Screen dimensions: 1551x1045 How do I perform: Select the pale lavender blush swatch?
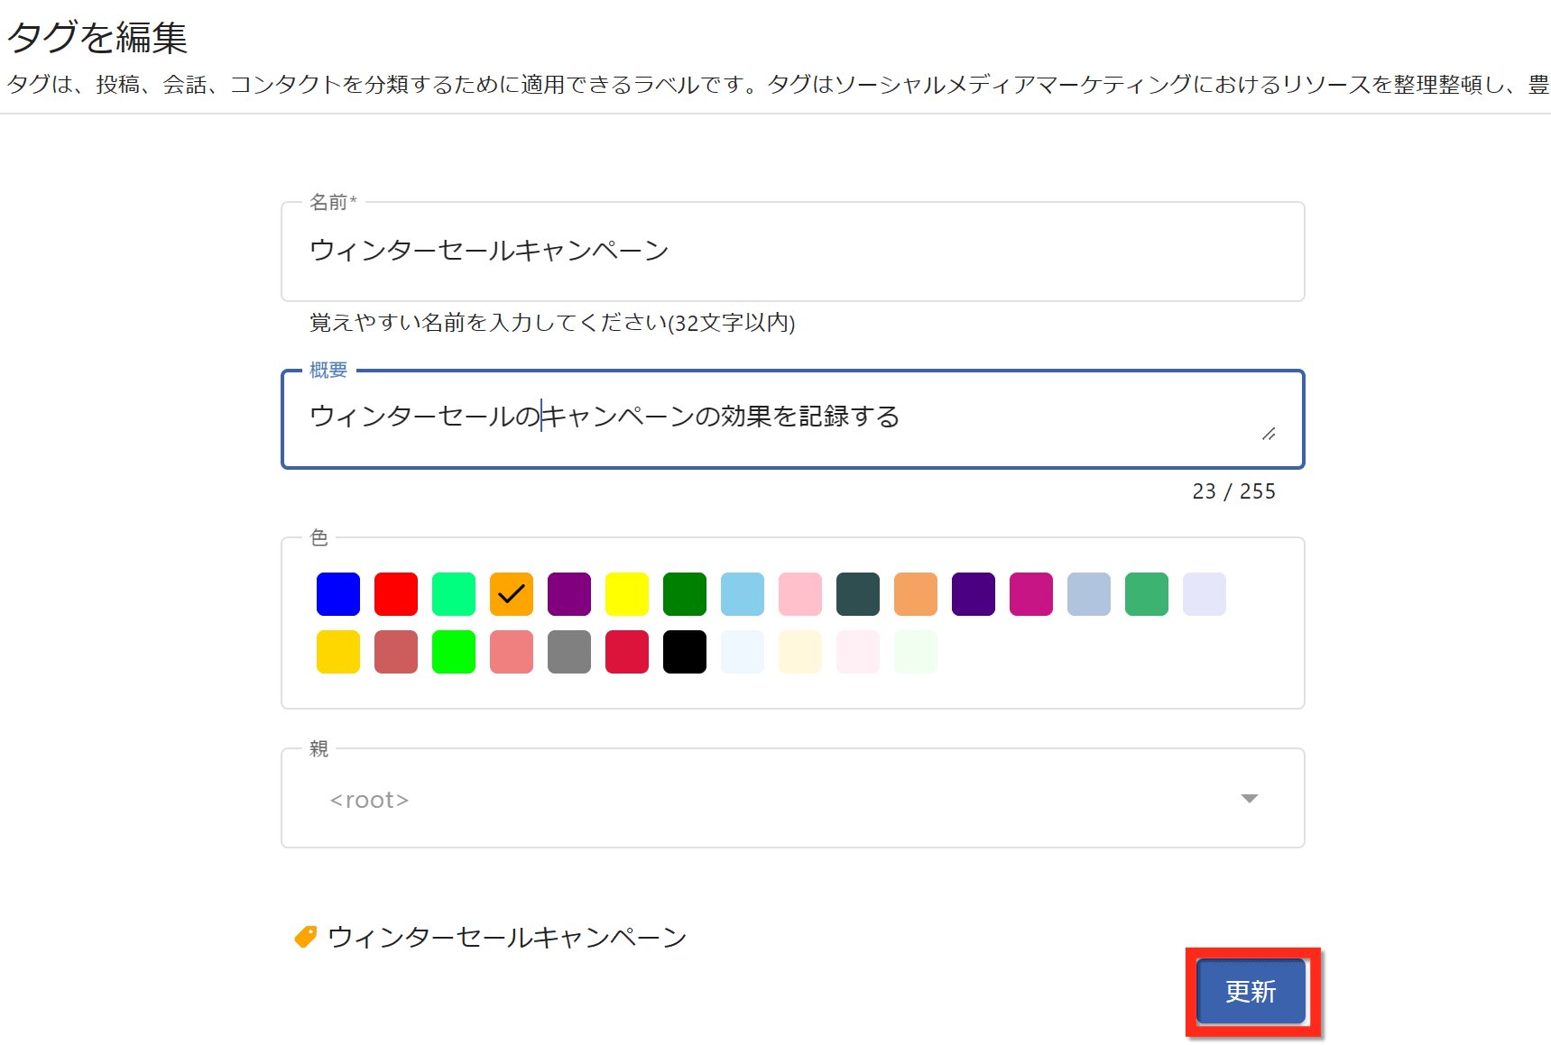pyautogui.click(x=858, y=652)
